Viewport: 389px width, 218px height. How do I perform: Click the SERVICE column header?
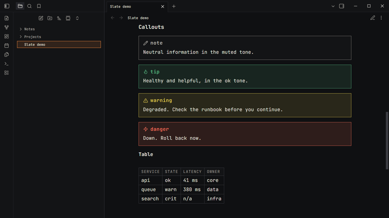150,172
